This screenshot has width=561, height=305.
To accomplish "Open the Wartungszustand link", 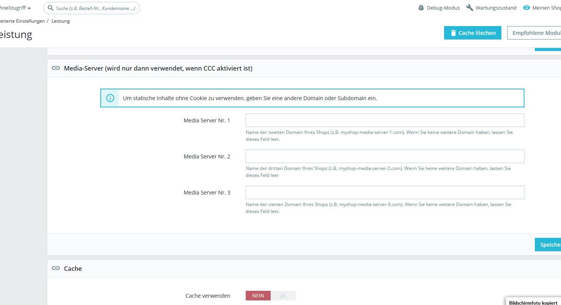I will [491, 8].
